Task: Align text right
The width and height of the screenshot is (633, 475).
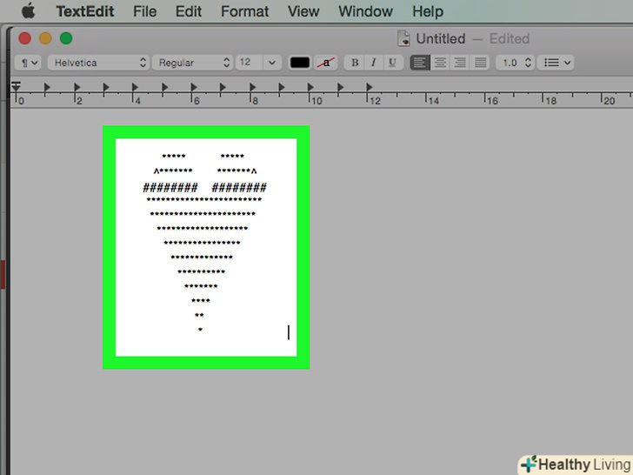Action: coord(460,63)
